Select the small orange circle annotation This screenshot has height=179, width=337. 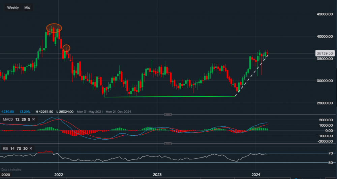click(x=66, y=48)
